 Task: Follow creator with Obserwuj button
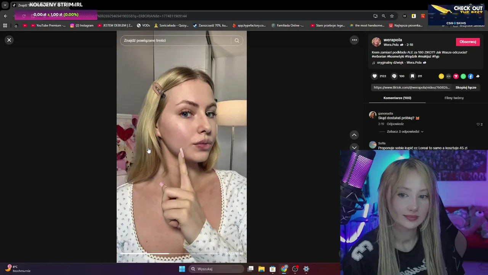pos(468,42)
